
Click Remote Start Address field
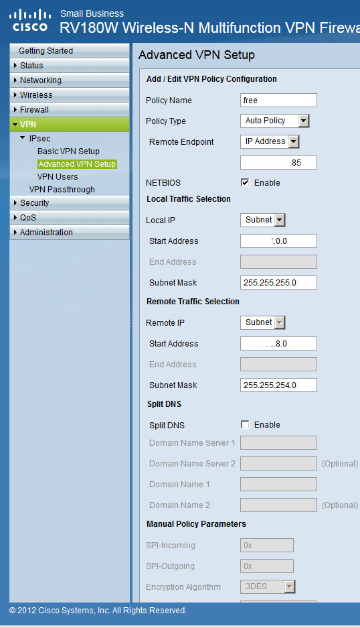coord(278,344)
